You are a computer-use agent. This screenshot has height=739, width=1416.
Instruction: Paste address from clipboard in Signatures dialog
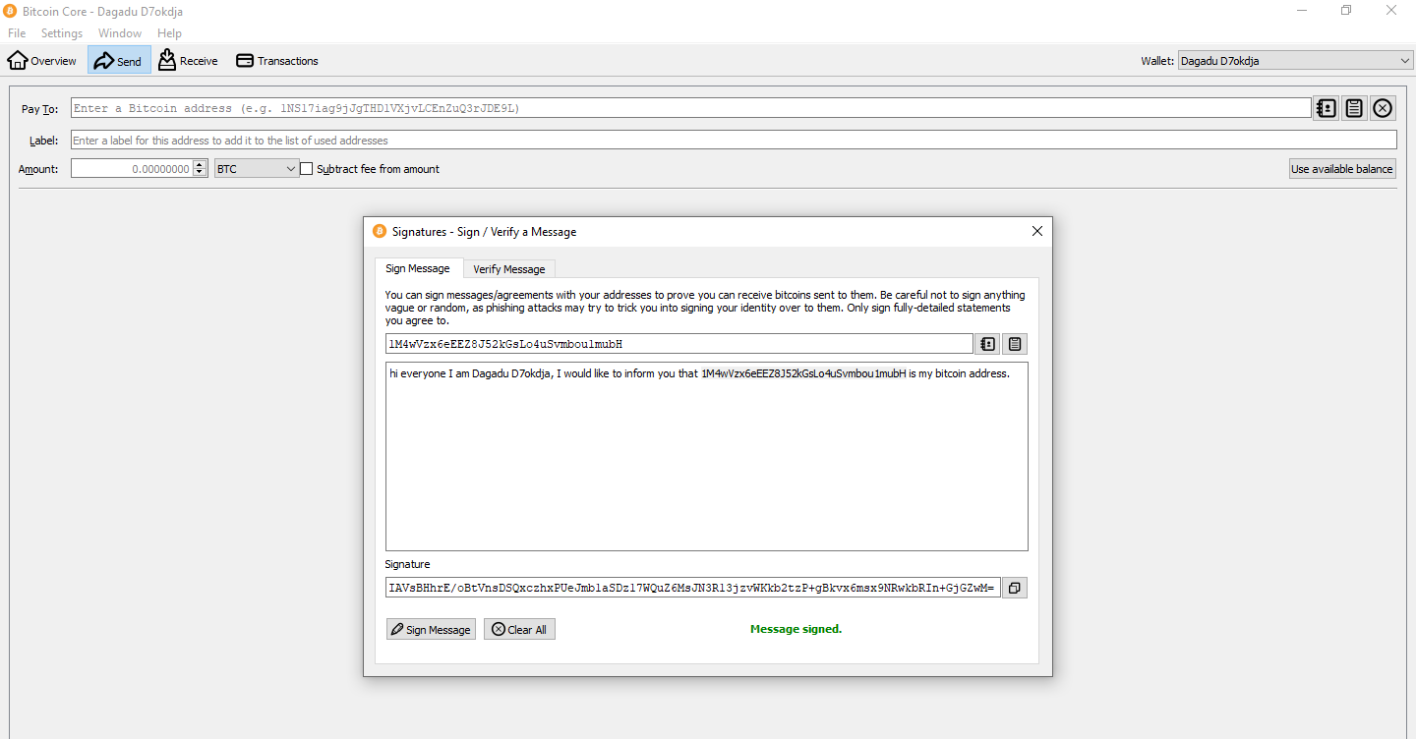(1015, 344)
